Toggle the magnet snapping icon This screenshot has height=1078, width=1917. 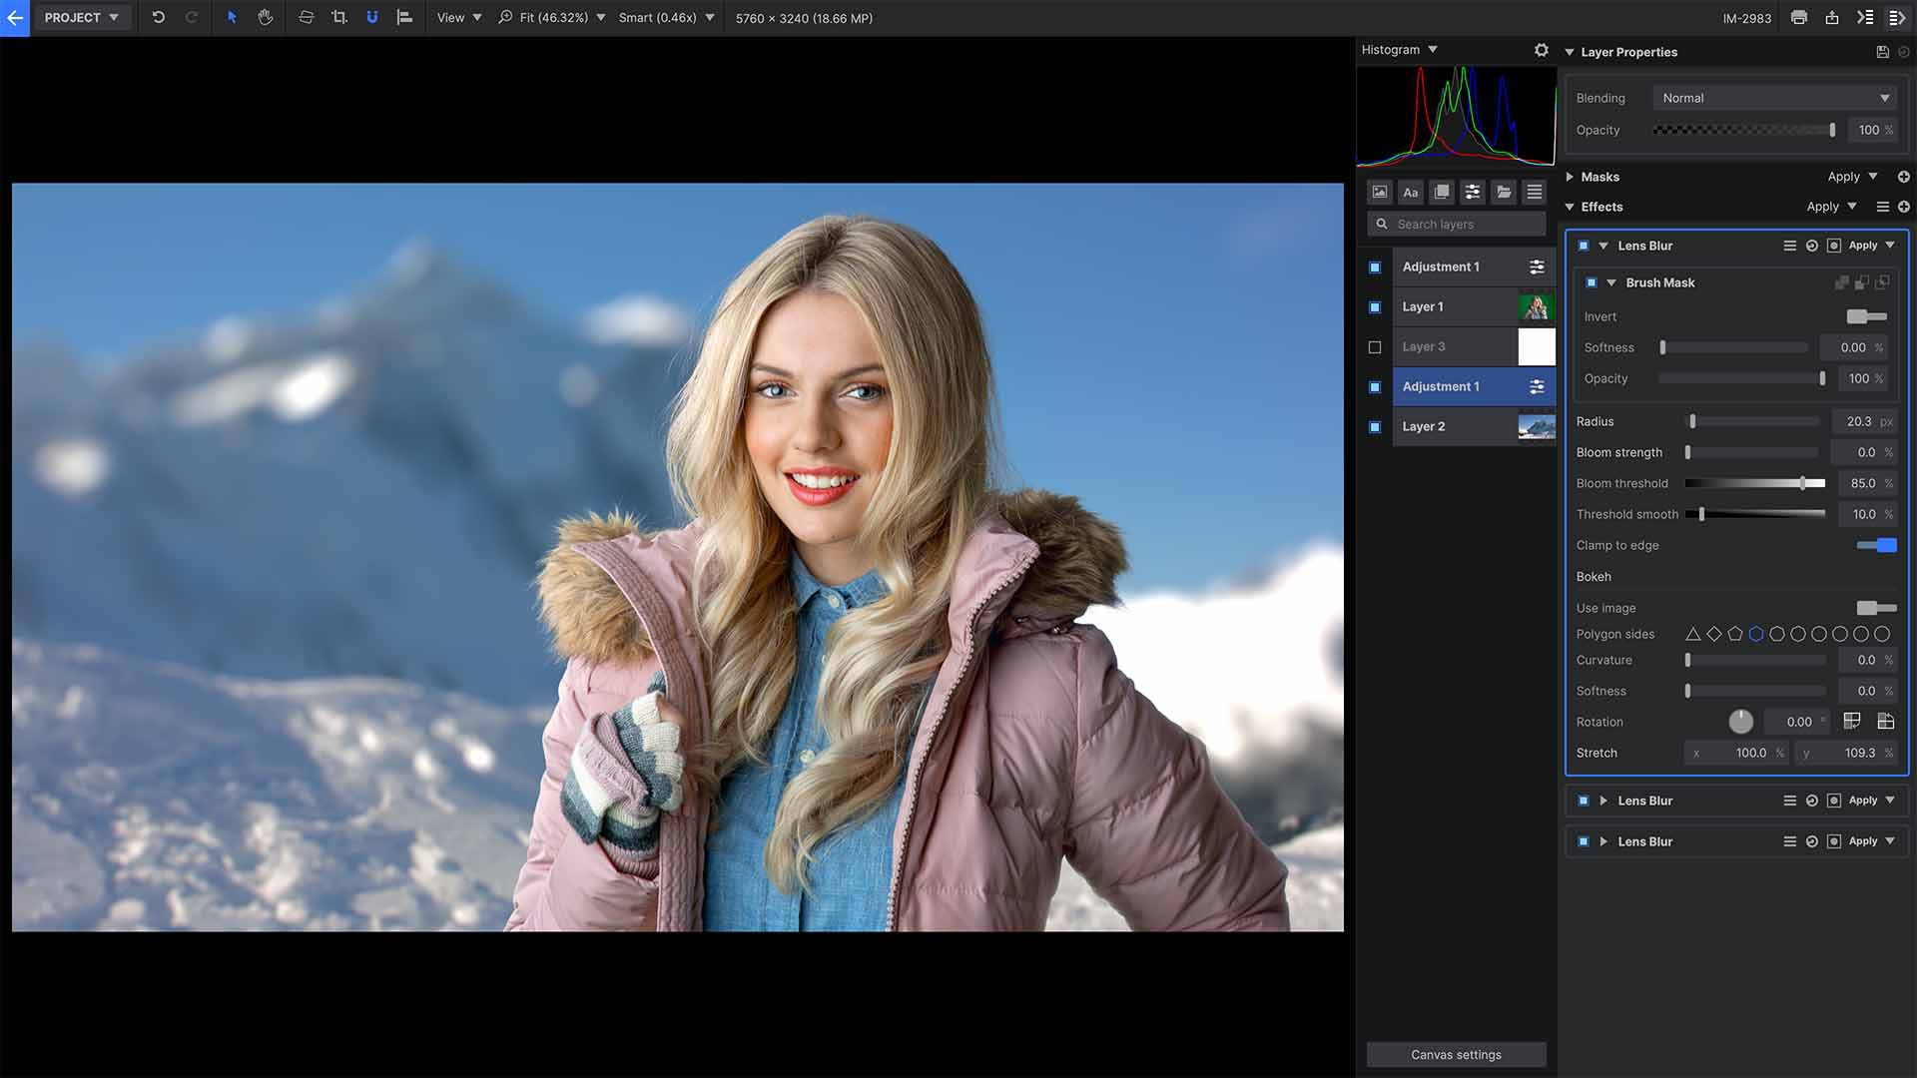pos(372,17)
